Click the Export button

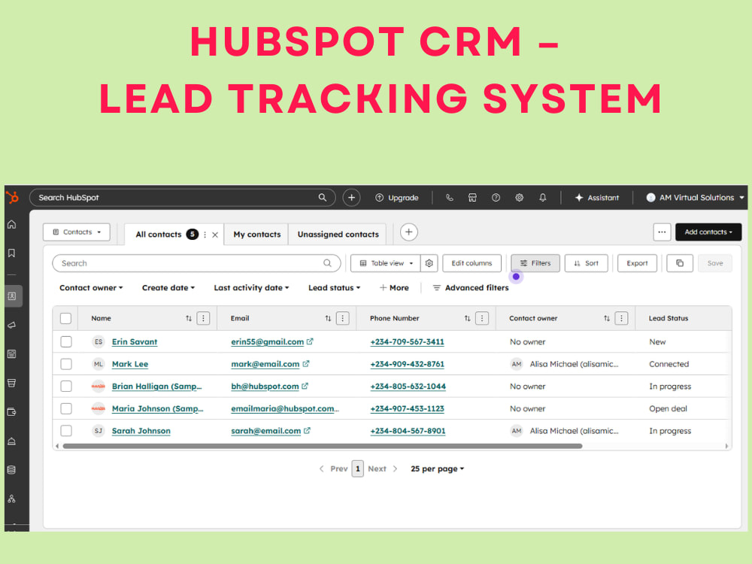tap(637, 263)
